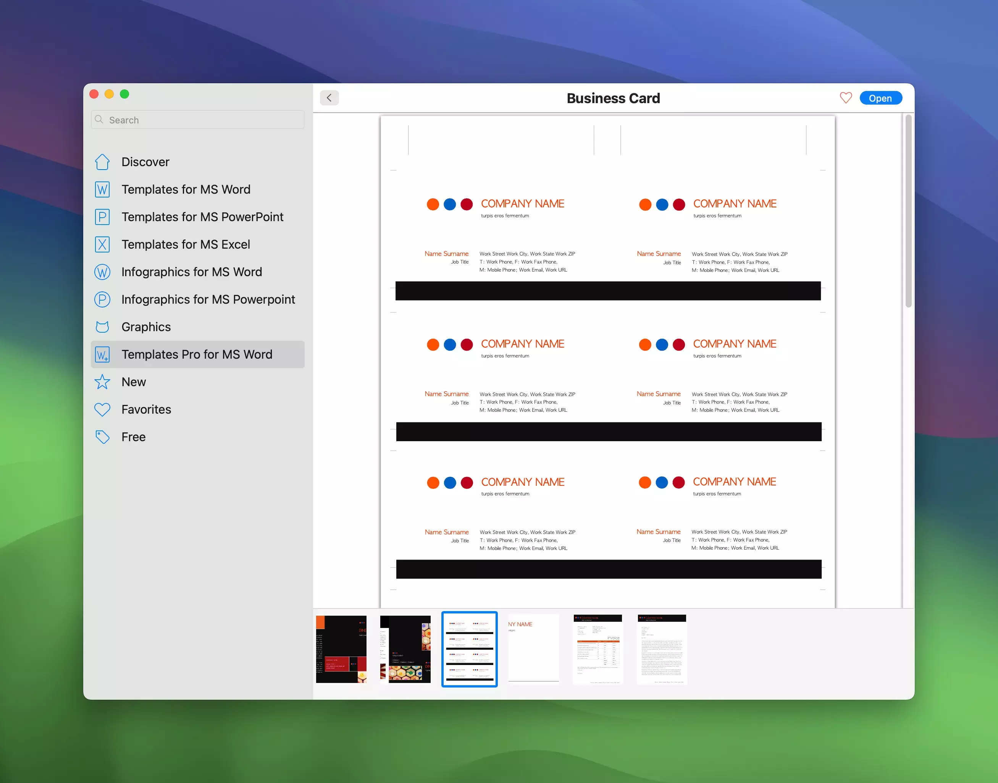Screen dimensions: 998x783
Task: Click the Search field
Action: click(198, 120)
